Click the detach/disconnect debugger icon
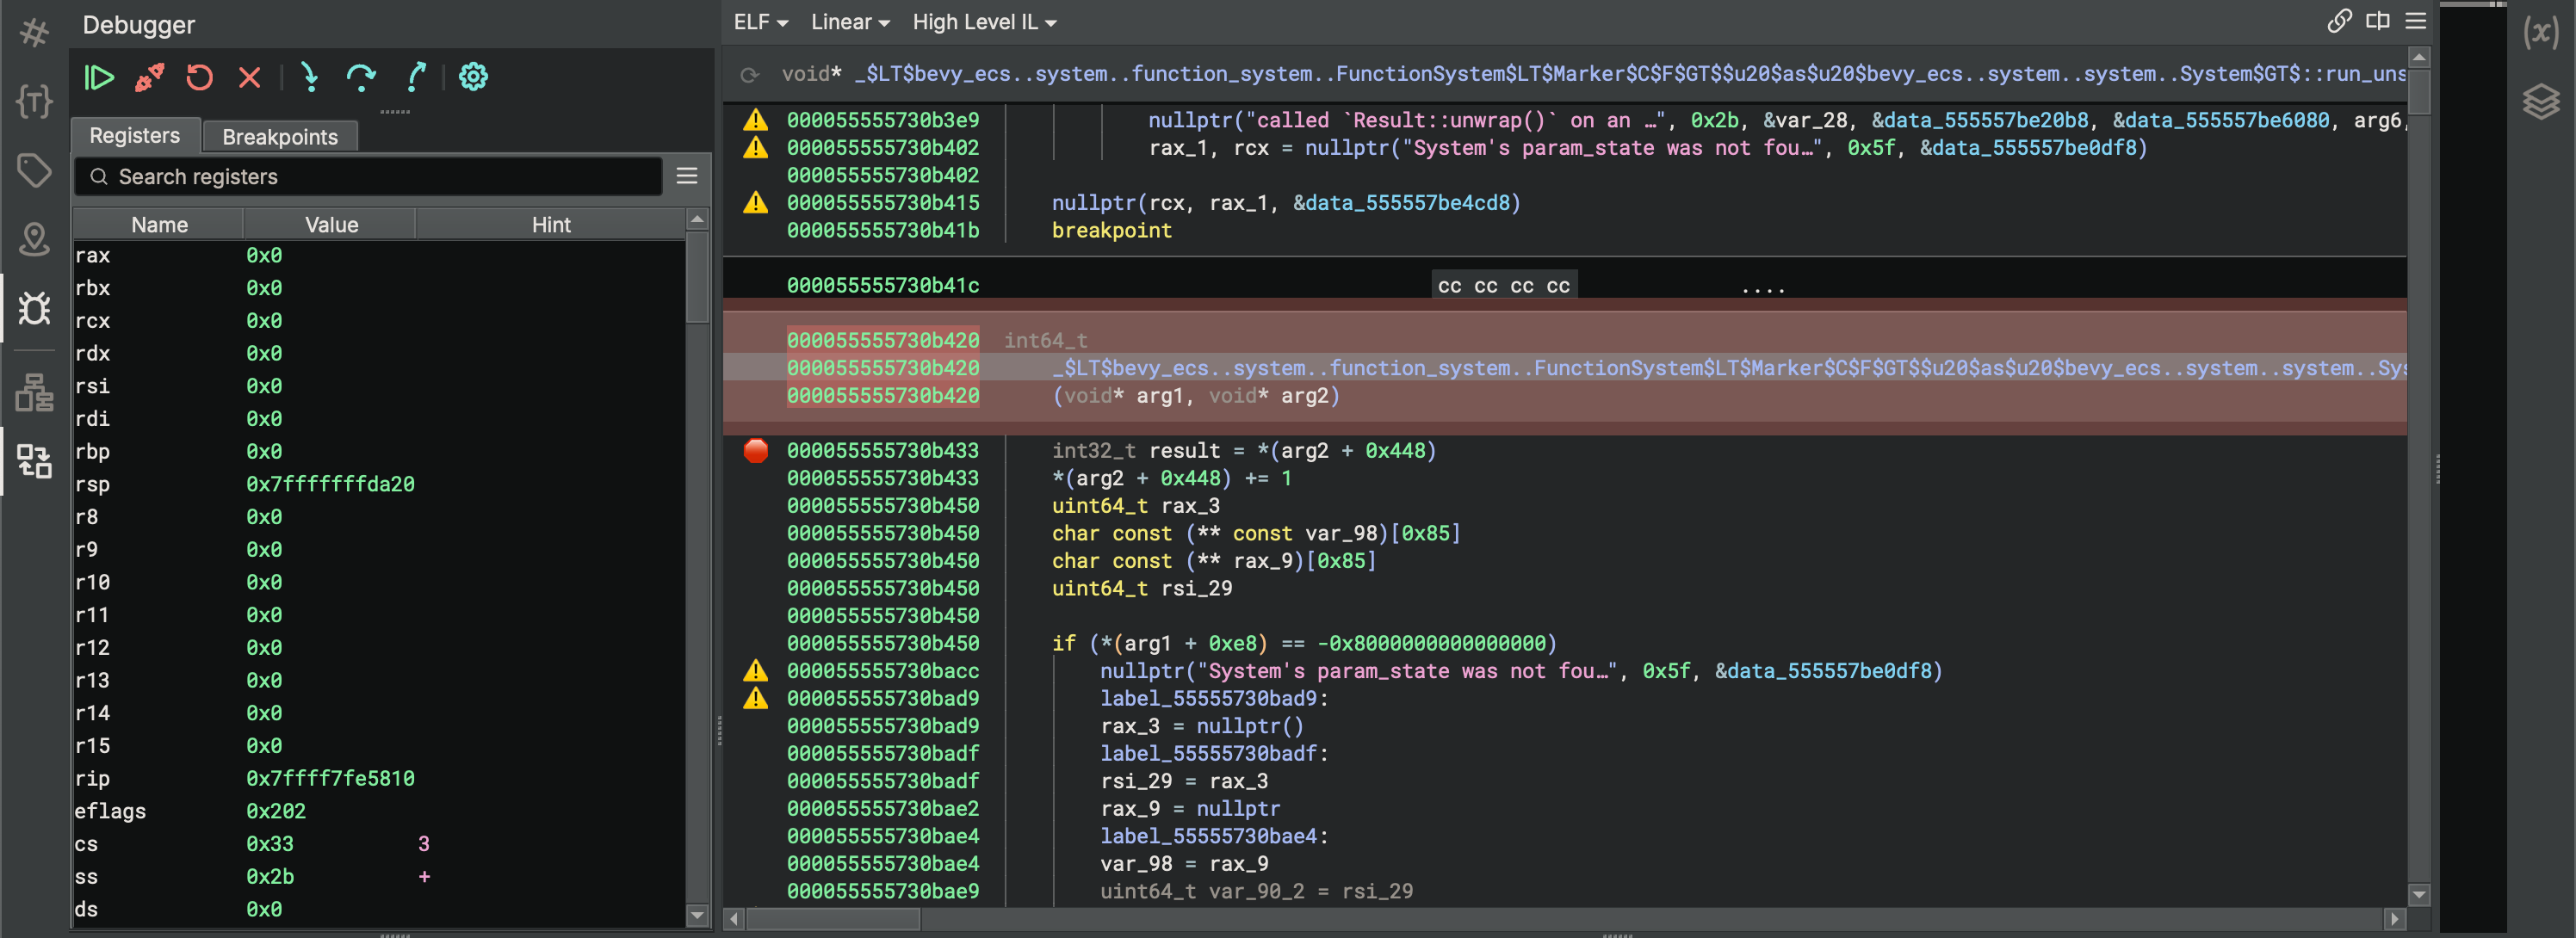 [x=150, y=77]
